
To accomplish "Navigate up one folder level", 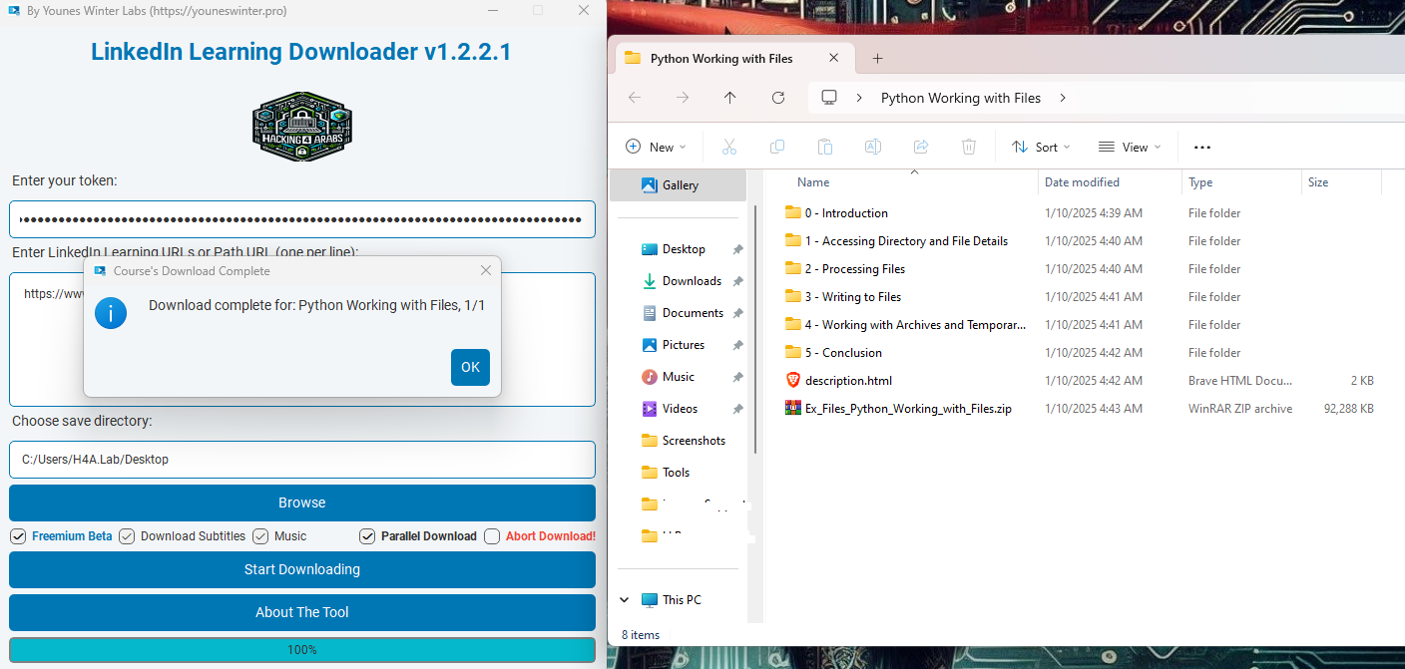I will coord(730,98).
